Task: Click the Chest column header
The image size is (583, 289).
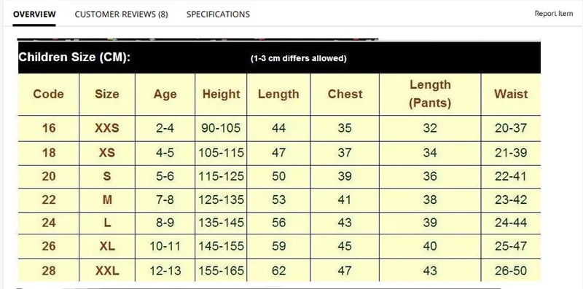Action: pyautogui.click(x=345, y=94)
